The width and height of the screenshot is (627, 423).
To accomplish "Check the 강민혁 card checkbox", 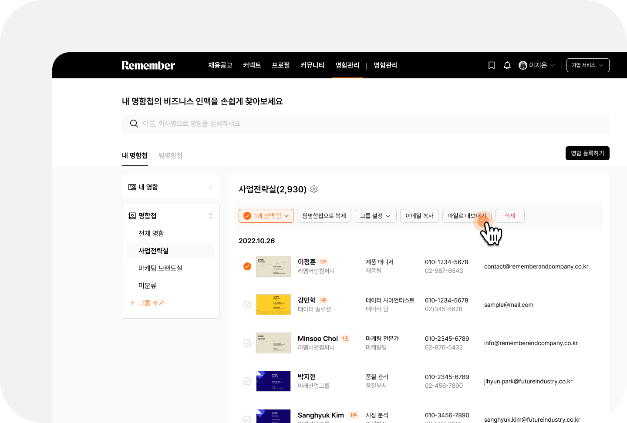I will [247, 305].
